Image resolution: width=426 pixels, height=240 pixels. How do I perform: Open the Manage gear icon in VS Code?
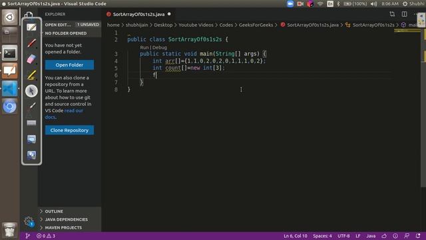29,221
